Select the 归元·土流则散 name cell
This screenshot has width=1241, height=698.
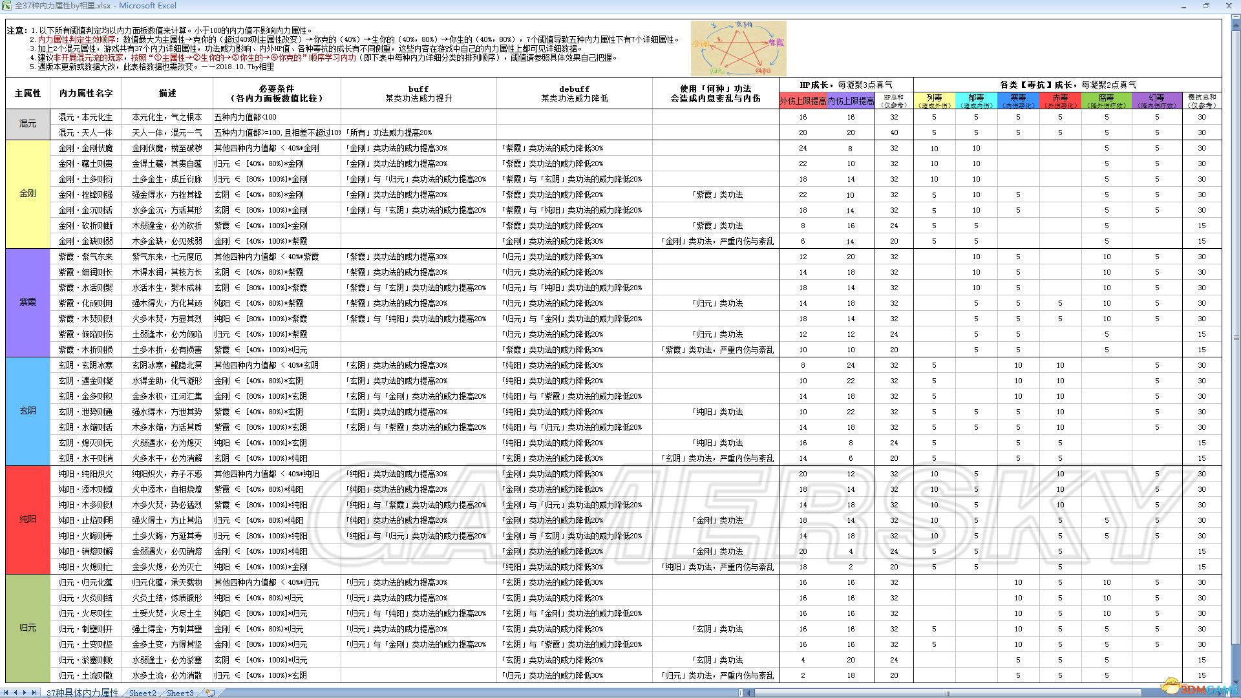[86, 675]
